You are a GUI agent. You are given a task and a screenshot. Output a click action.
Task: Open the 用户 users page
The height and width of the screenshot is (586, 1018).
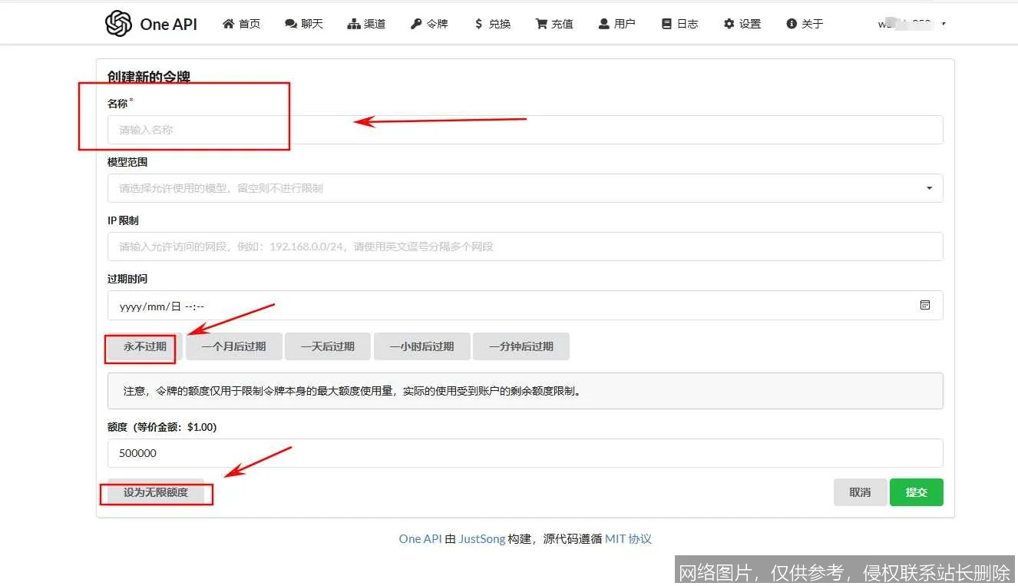pyautogui.click(x=616, y=23)
